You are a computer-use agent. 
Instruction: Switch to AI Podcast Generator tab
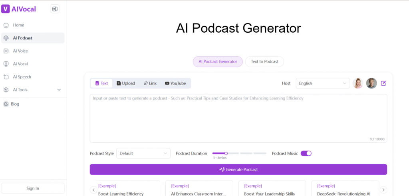[x=218, y=62]
